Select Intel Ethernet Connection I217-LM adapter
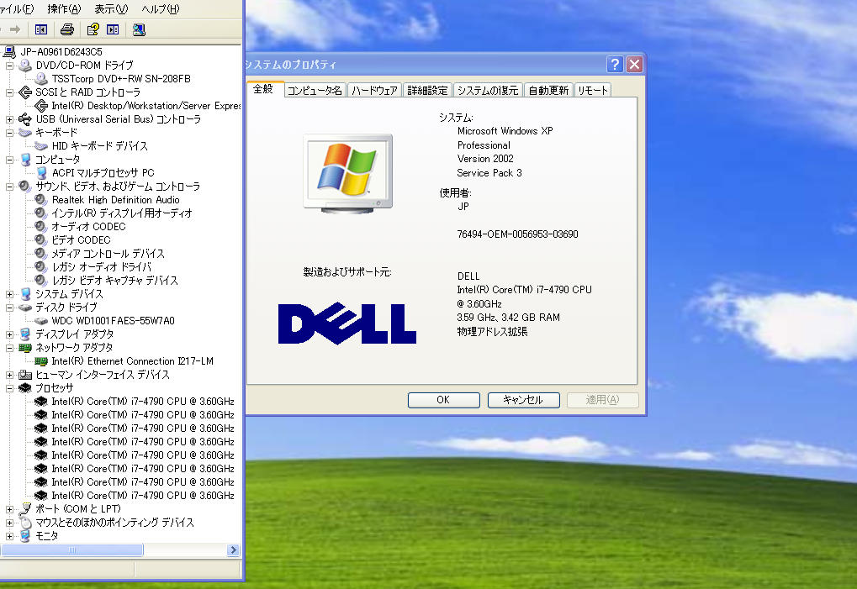This screenshot has width=857, height=589. 132,360
